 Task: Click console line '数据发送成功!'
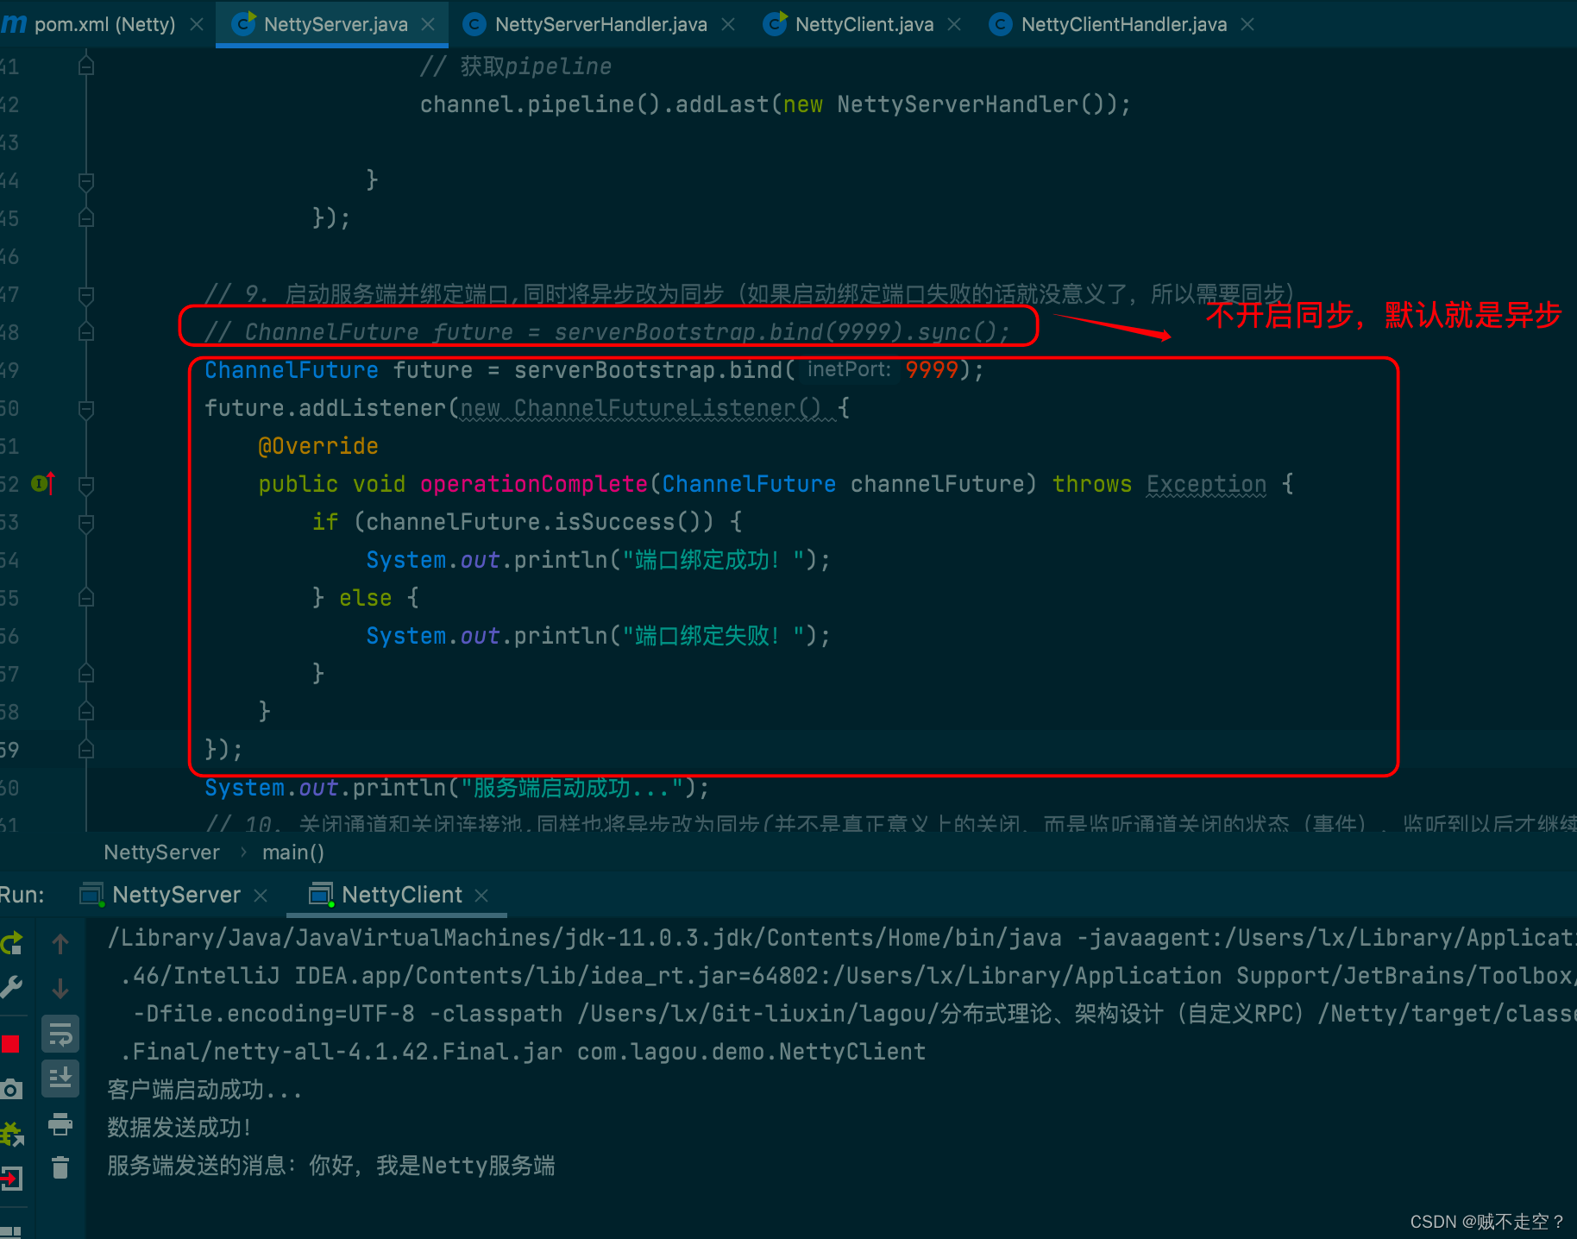179,1128
